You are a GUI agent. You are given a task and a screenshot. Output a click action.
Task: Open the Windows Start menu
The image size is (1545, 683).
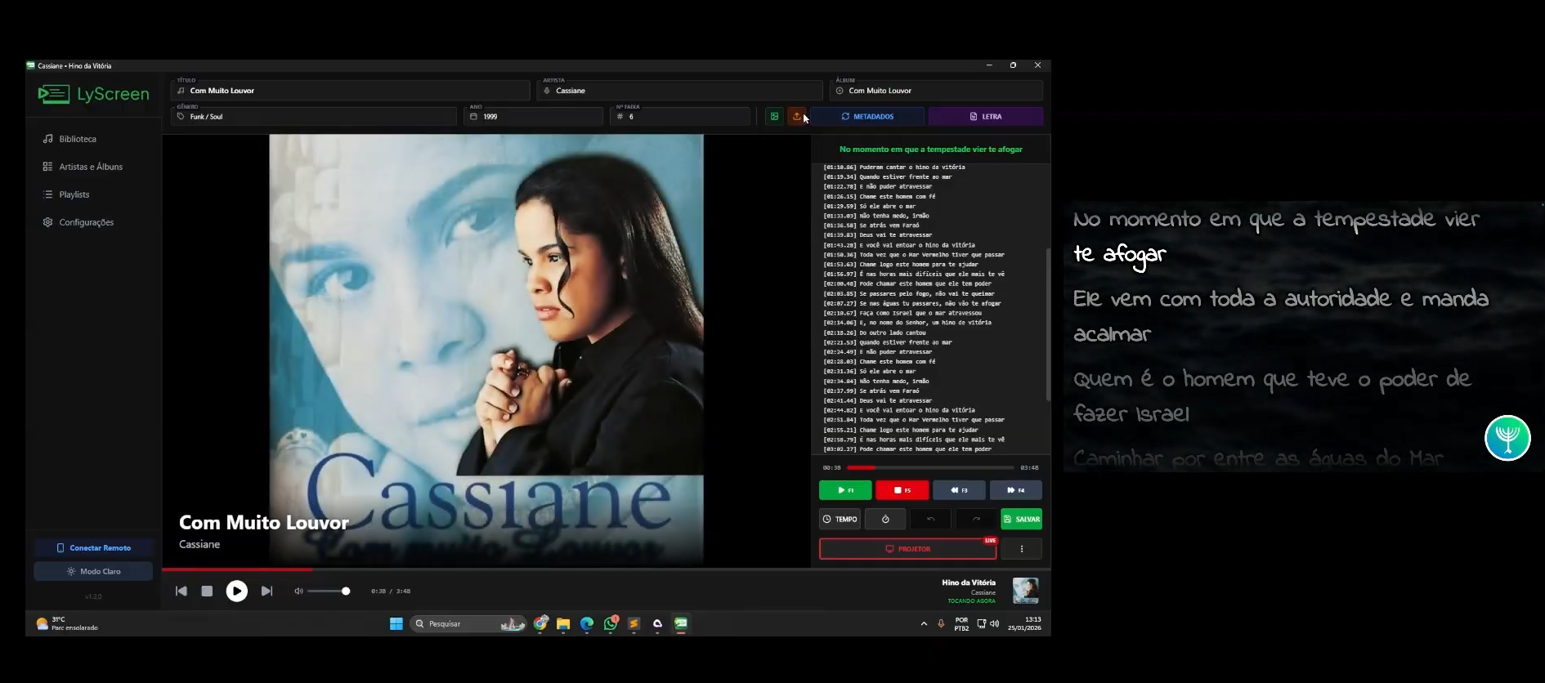396,624
